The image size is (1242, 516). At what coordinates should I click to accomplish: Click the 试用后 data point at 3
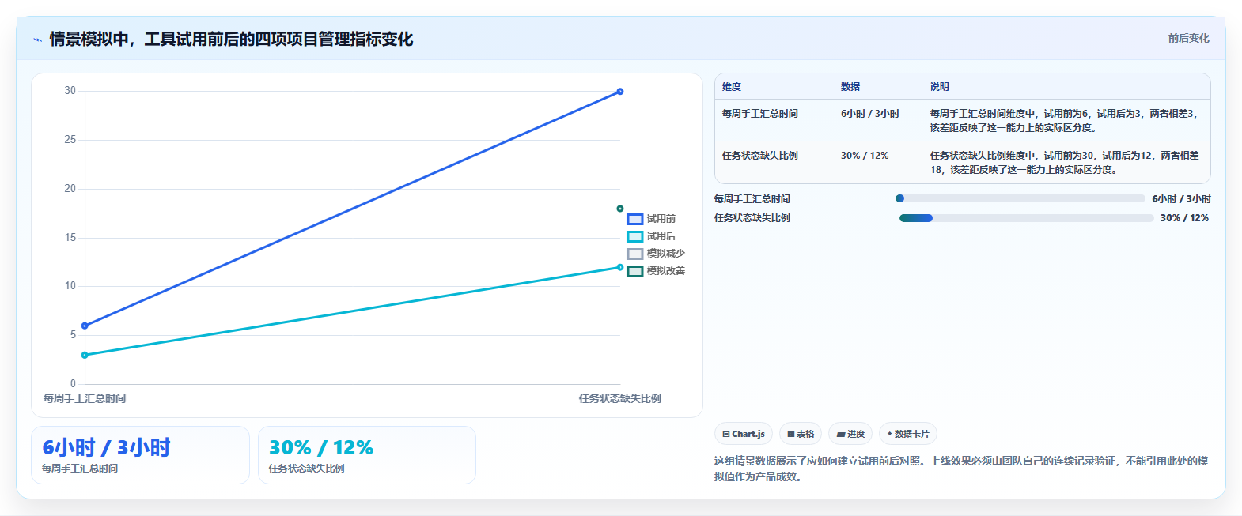[85, 355]
